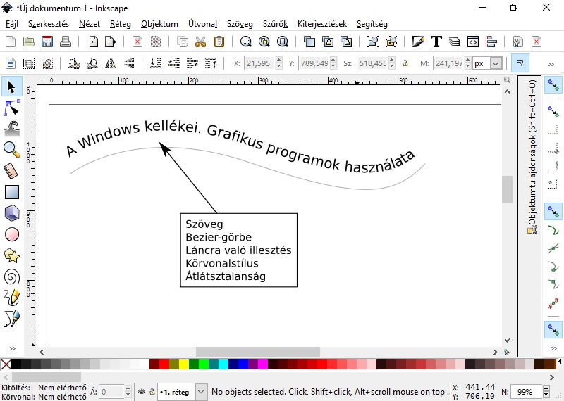Expand hidden snap bar items chevron
Image resolution: width=564 pixels, height=401 pixels.
coord(553,348)
